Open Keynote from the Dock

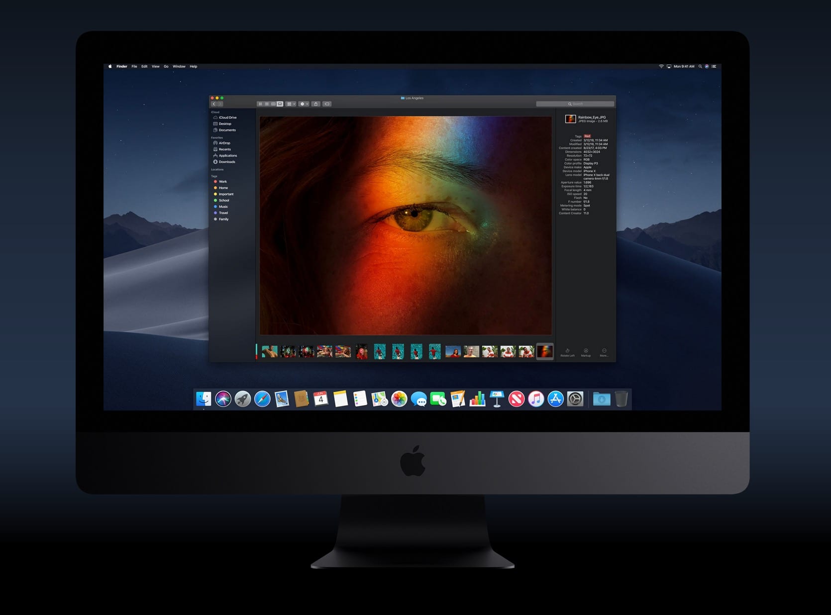[497, 399]
